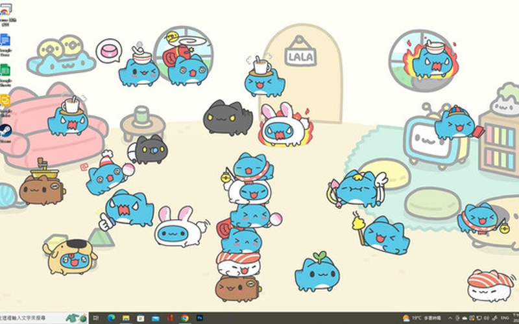Open the red shield app on taskbar
The width and height of the screenshot is (519, 324).
point(170,318)
